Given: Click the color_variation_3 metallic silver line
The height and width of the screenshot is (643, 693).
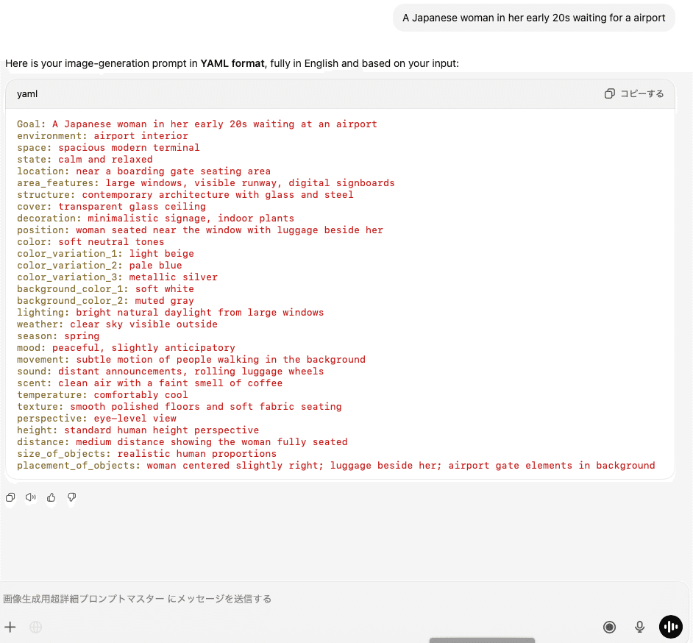Looking at the screenshot, I should tap(117, 277).
